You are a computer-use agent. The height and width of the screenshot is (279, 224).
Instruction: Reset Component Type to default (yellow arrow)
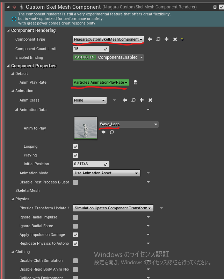[182, 39]
